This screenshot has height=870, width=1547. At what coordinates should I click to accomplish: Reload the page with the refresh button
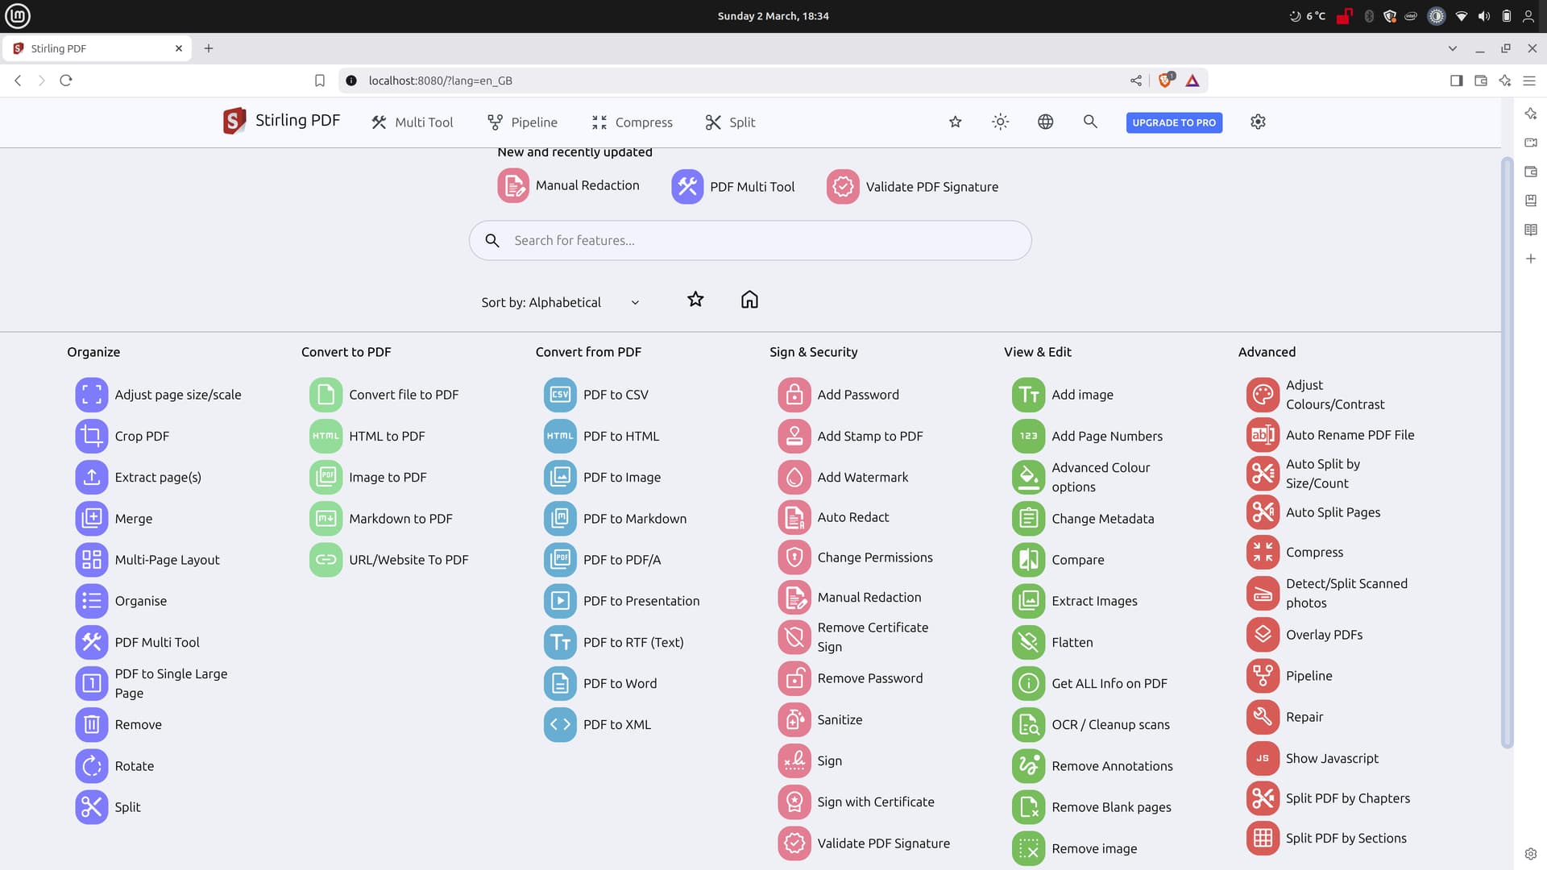[66, 81]
